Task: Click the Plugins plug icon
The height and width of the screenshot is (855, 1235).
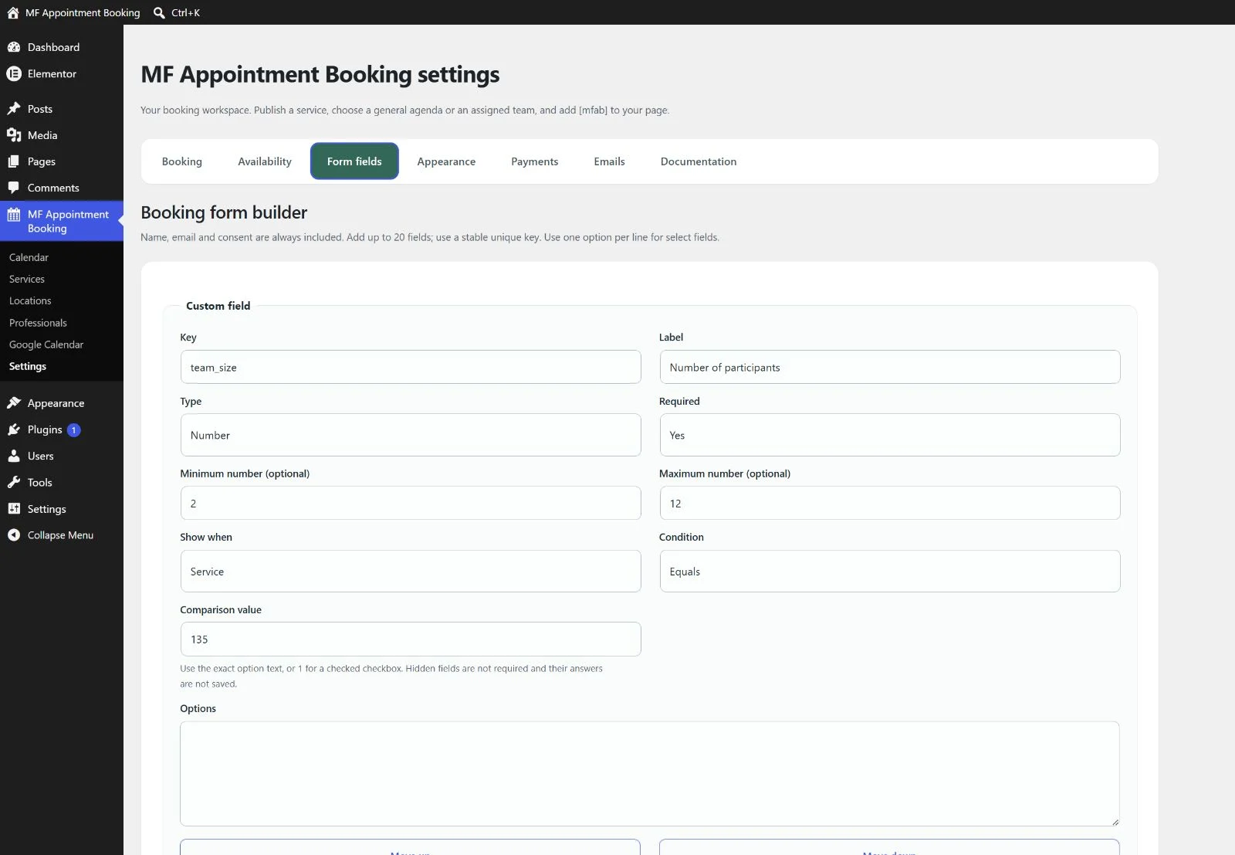Action: (14, 429)
